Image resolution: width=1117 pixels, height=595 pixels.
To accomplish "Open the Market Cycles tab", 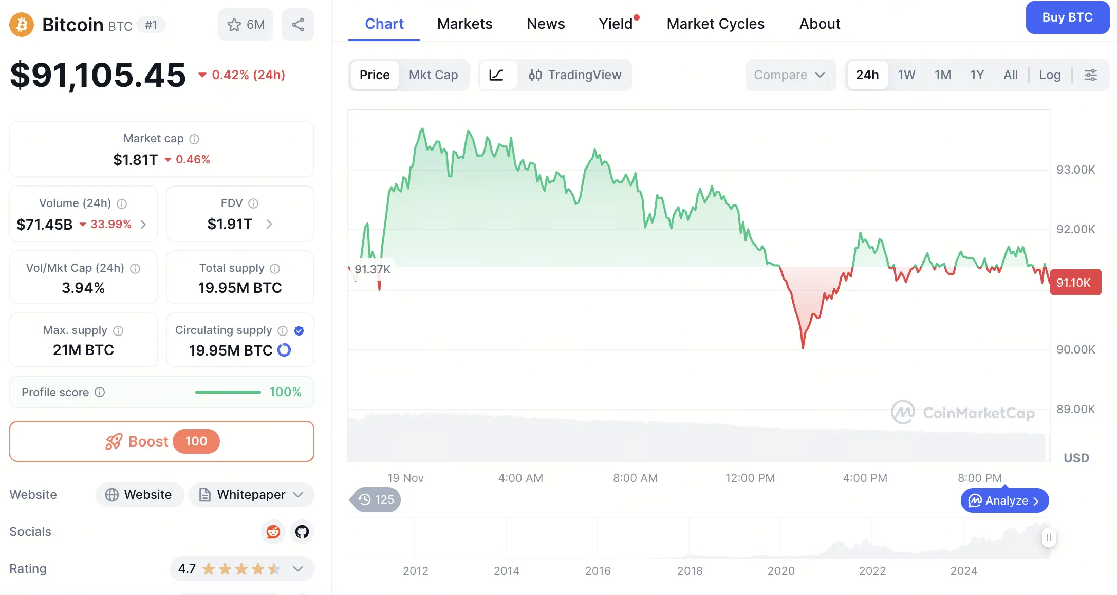I will tap(715, 24).
